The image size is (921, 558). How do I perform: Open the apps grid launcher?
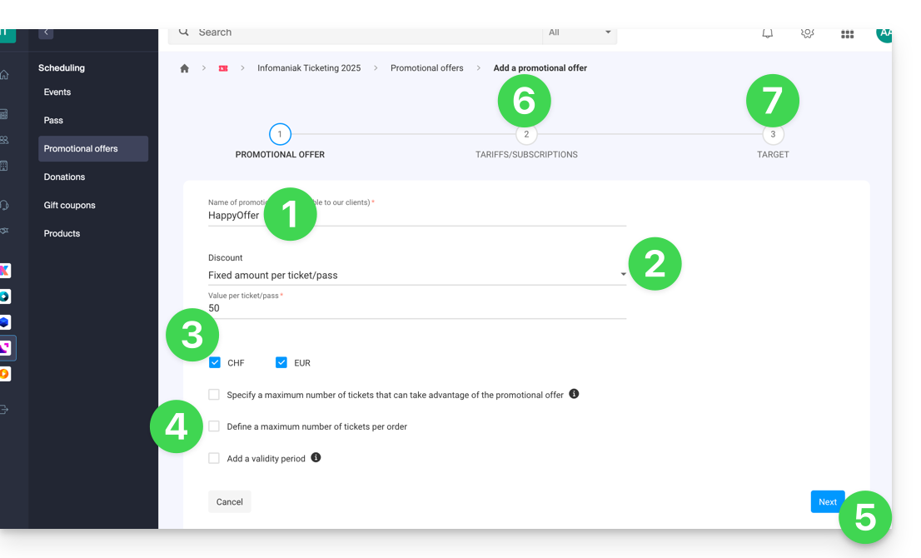[847, 34]
